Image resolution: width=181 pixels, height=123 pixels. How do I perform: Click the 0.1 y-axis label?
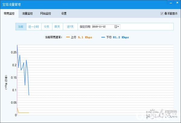14,90
